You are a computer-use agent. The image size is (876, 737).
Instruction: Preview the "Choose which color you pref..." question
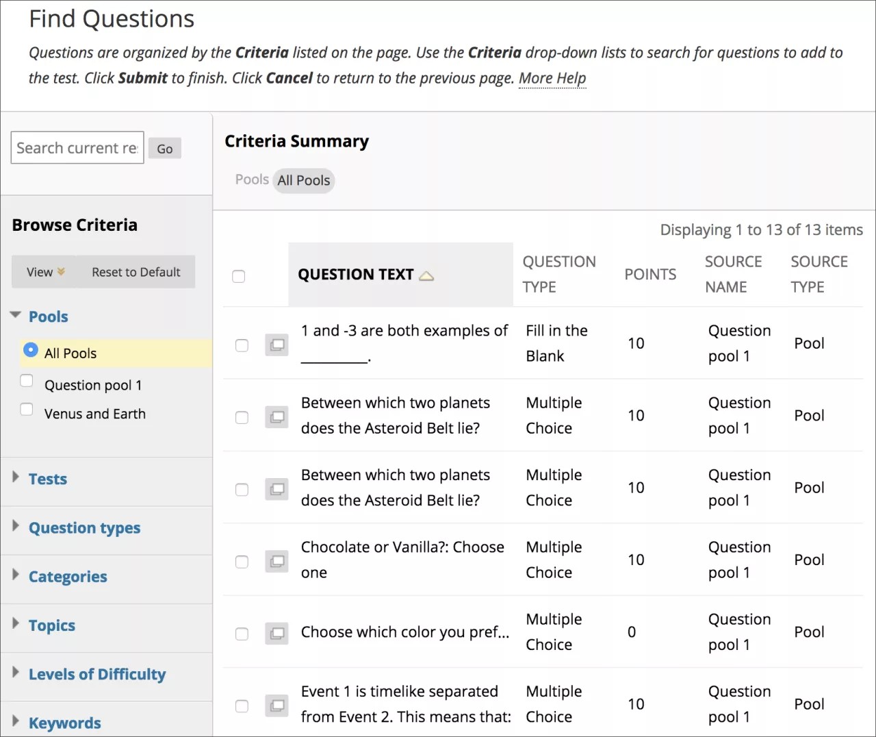coord(276,634)
